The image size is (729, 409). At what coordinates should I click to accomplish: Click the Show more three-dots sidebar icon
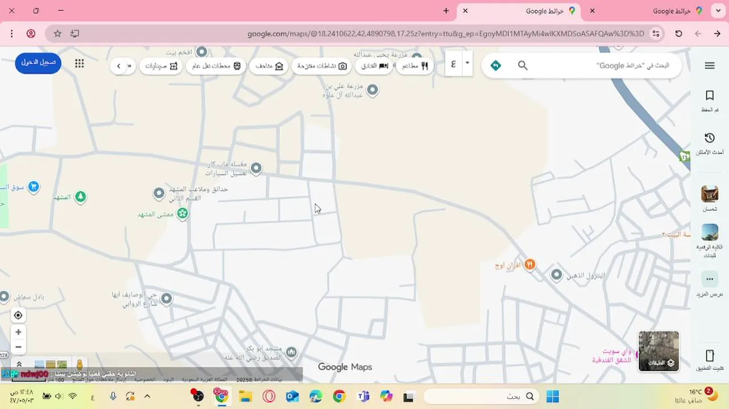pyautogui.click(x=709, y=279)
